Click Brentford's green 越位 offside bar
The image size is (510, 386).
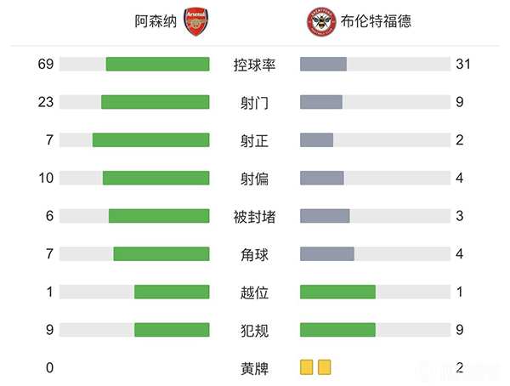point(337,292)
